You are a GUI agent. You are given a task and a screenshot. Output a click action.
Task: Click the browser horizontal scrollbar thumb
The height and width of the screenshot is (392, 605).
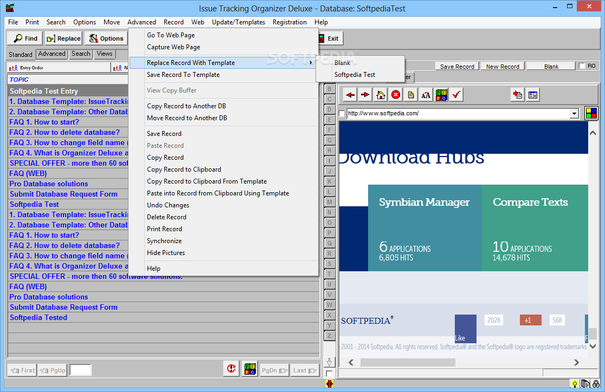click(x=408, y=362)
